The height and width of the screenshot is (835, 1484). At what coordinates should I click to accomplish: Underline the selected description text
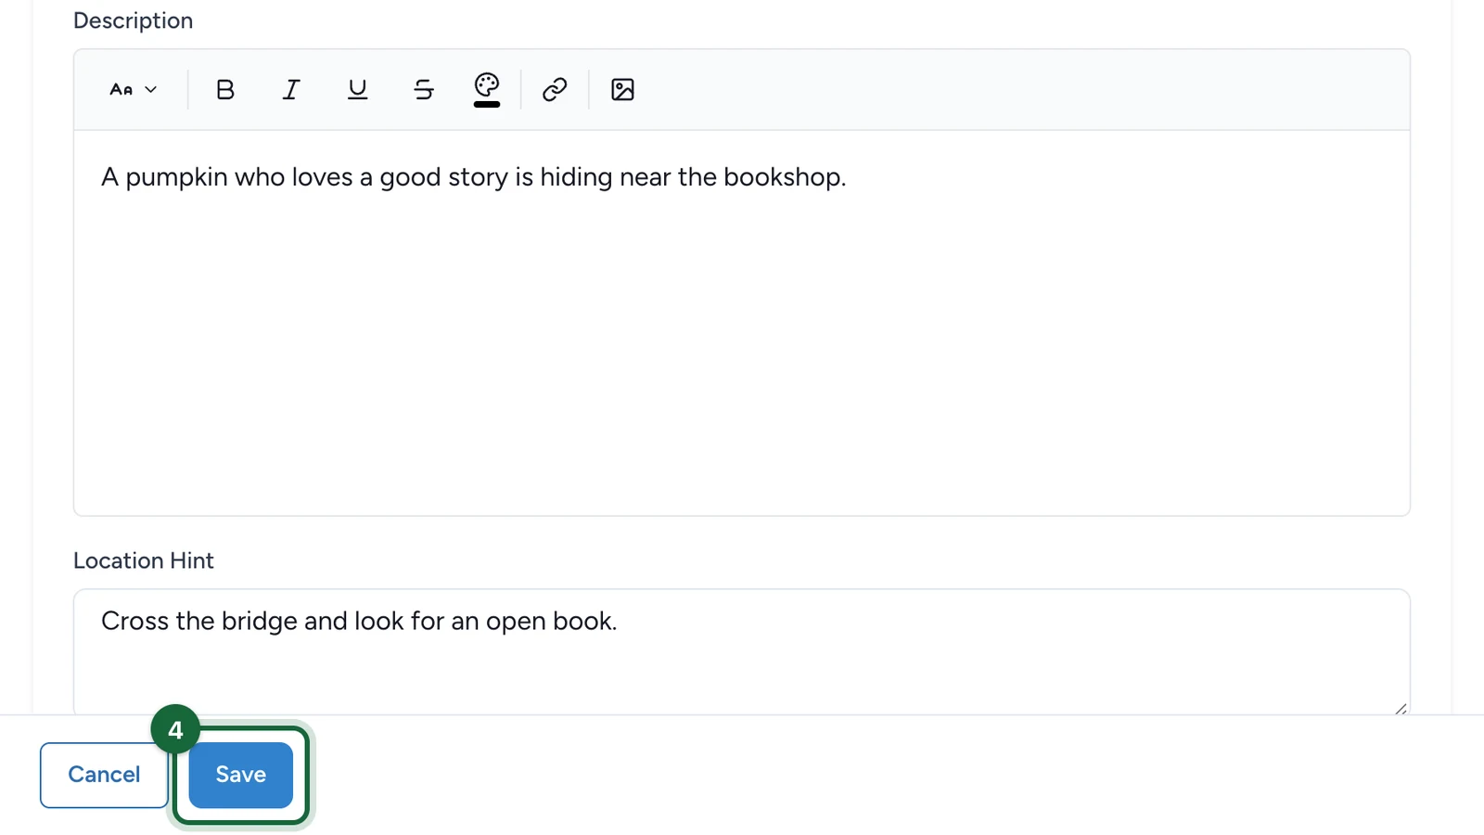(x=357, y=89)
